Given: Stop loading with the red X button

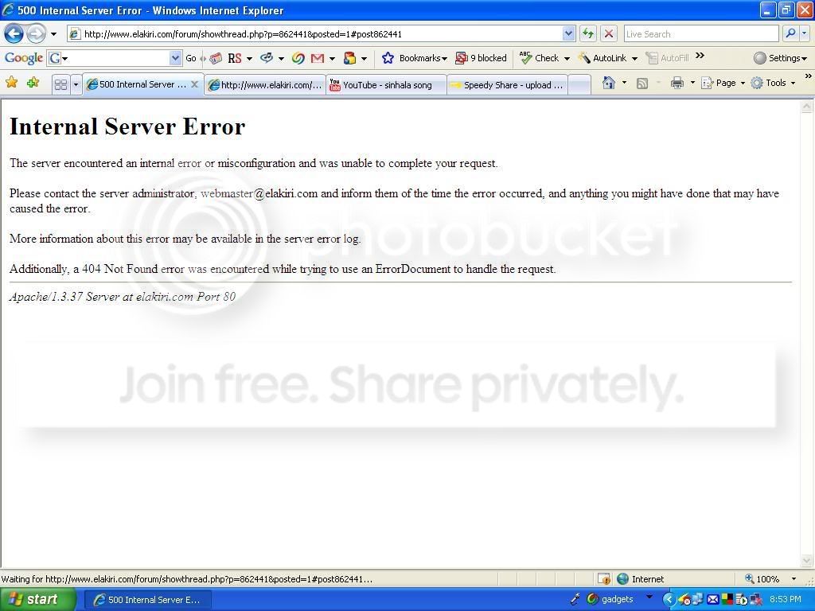Looking at the screenshot, I should click(x=609, y=34).
